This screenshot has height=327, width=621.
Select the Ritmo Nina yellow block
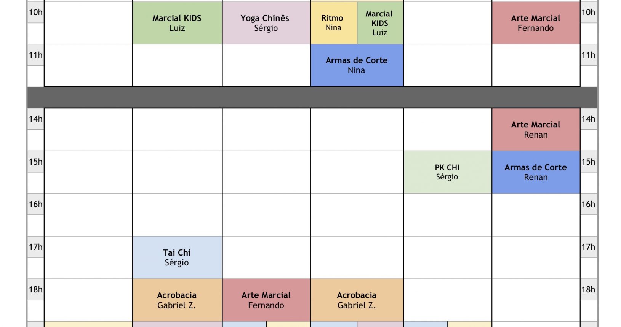(x=334, y=23)
